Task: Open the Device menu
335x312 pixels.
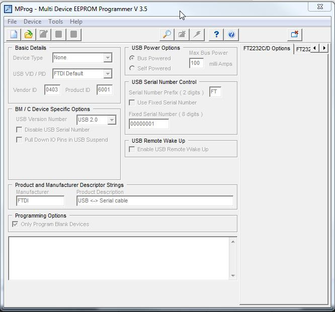Action: [x=32, y=22]
